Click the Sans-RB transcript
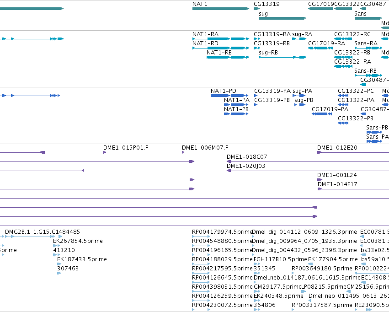The height and width of the screenshot is (312, 389). pyautogui.click(x=368, y=75)
